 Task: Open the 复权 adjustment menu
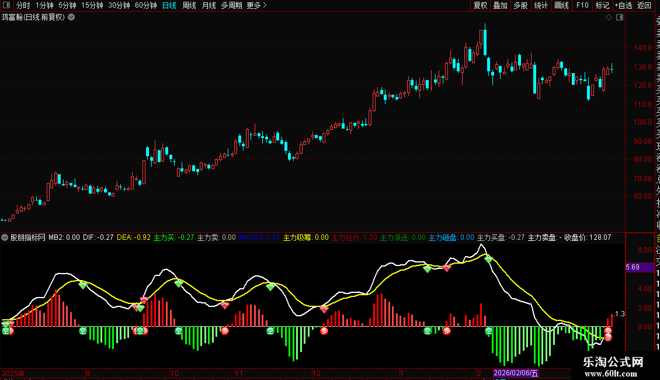click(x=480, y=5)
